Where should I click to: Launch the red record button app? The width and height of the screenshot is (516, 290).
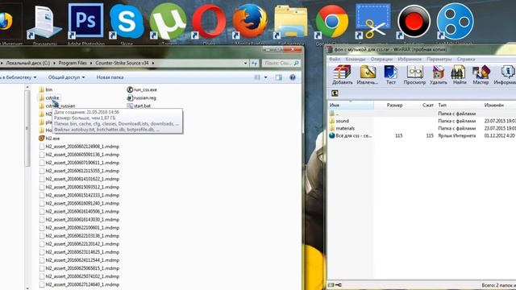coord(414,22)
